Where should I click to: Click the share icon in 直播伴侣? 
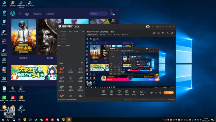point(172,33)
